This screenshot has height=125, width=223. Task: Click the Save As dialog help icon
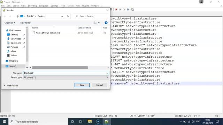tap(106, 23)
